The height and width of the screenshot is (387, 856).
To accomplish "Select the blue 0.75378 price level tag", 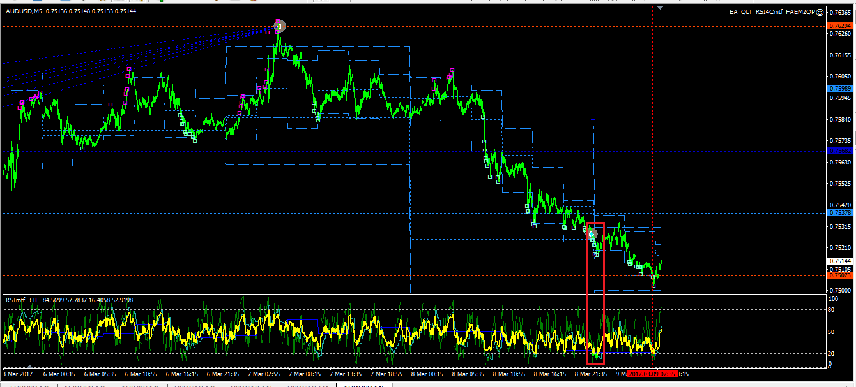I will [839, 212].
